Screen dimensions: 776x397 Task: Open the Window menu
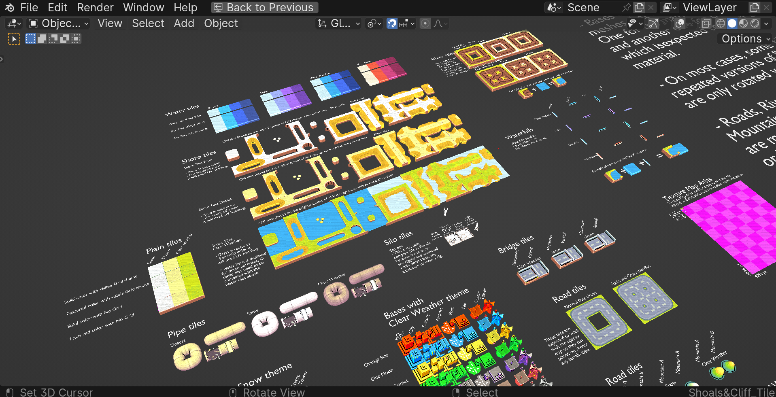coord(143,8)
